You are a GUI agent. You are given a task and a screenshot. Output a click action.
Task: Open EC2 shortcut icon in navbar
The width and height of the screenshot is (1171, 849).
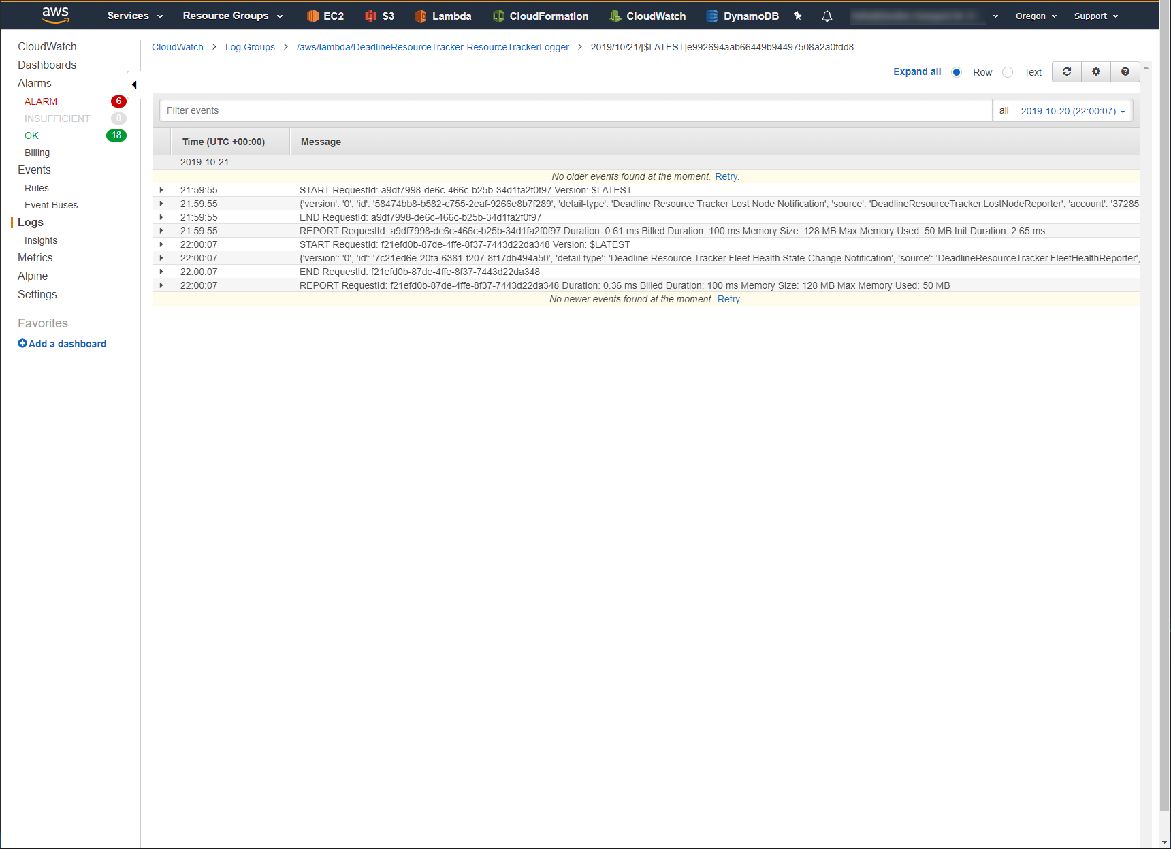[312, 16]
